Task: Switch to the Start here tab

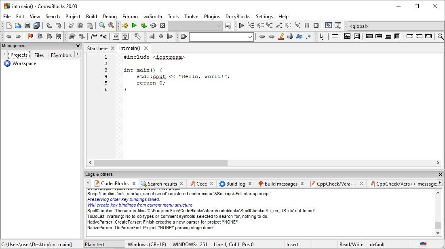Action: click(97, 48)
